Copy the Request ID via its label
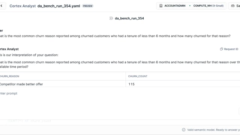Image resolution: width=240 pixels, height=135 pixels. (231, 49)
